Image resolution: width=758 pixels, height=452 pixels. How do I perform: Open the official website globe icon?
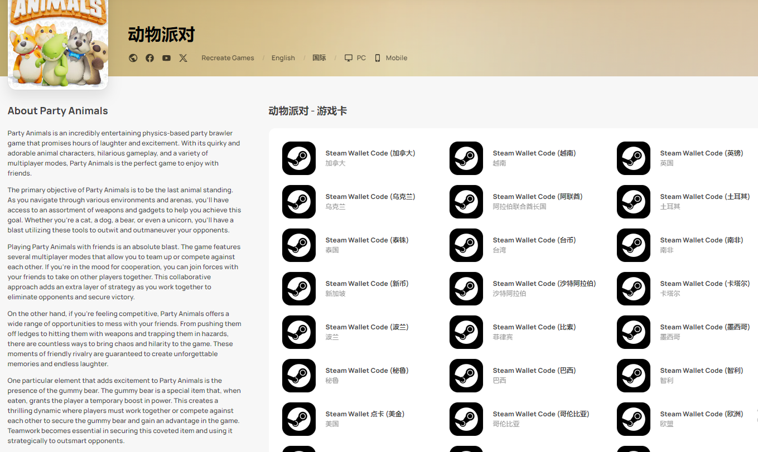133,58
